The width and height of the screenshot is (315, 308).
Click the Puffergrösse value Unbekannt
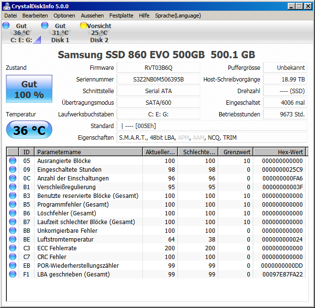285,68
